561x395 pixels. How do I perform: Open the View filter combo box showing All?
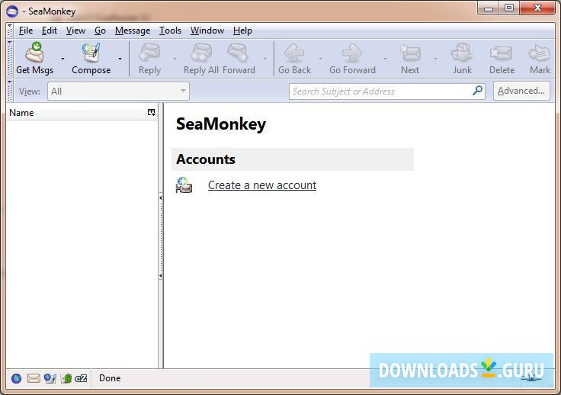(x=118, y=92)
